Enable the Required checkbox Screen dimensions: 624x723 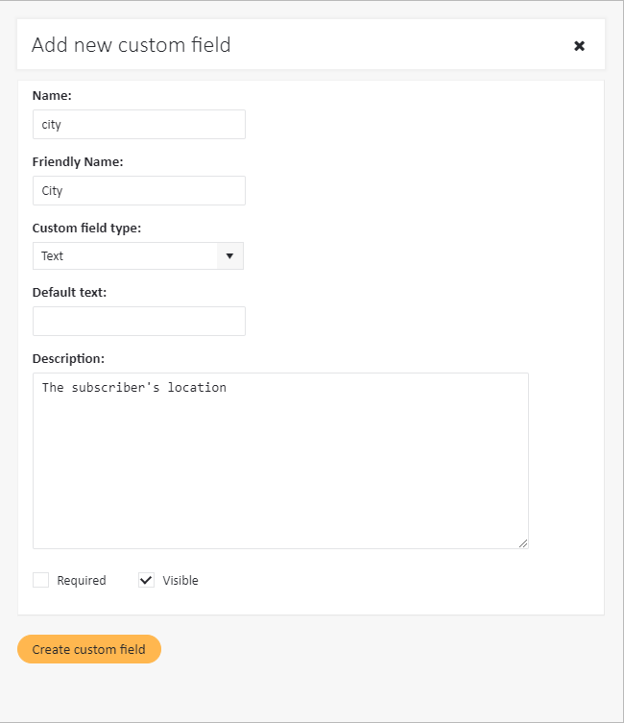tap(40, 580)
